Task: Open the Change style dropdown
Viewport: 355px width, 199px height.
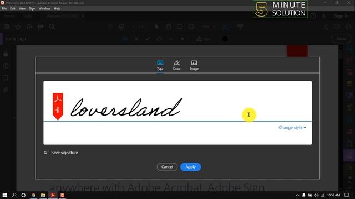Action: click(292, 128)
